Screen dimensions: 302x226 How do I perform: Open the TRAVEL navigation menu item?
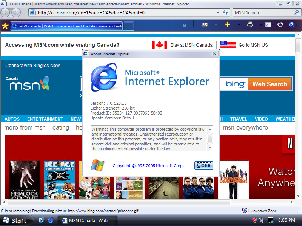[x=239, y=119]
